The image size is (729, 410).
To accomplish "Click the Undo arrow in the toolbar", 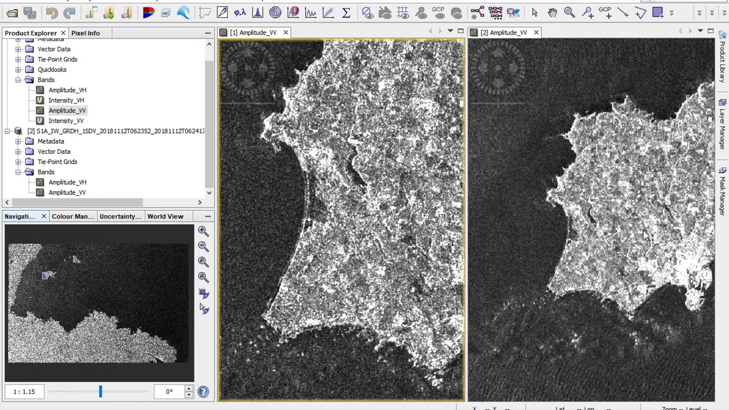I will [x=51, y=12].
